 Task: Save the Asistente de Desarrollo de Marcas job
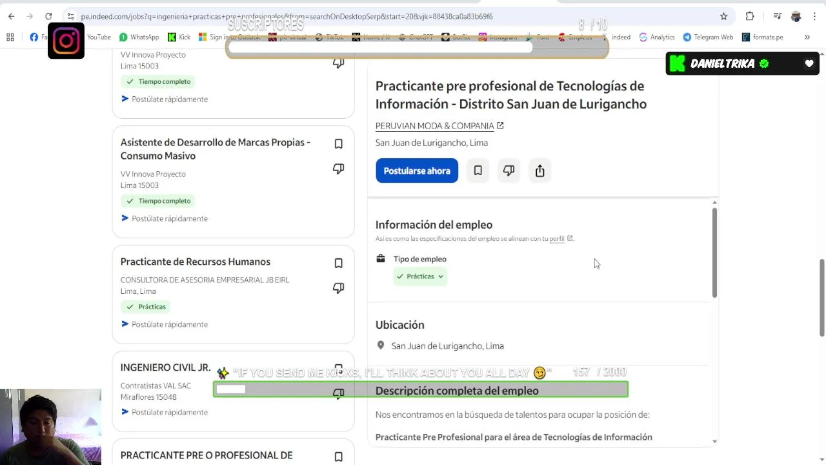pos(338,143)
